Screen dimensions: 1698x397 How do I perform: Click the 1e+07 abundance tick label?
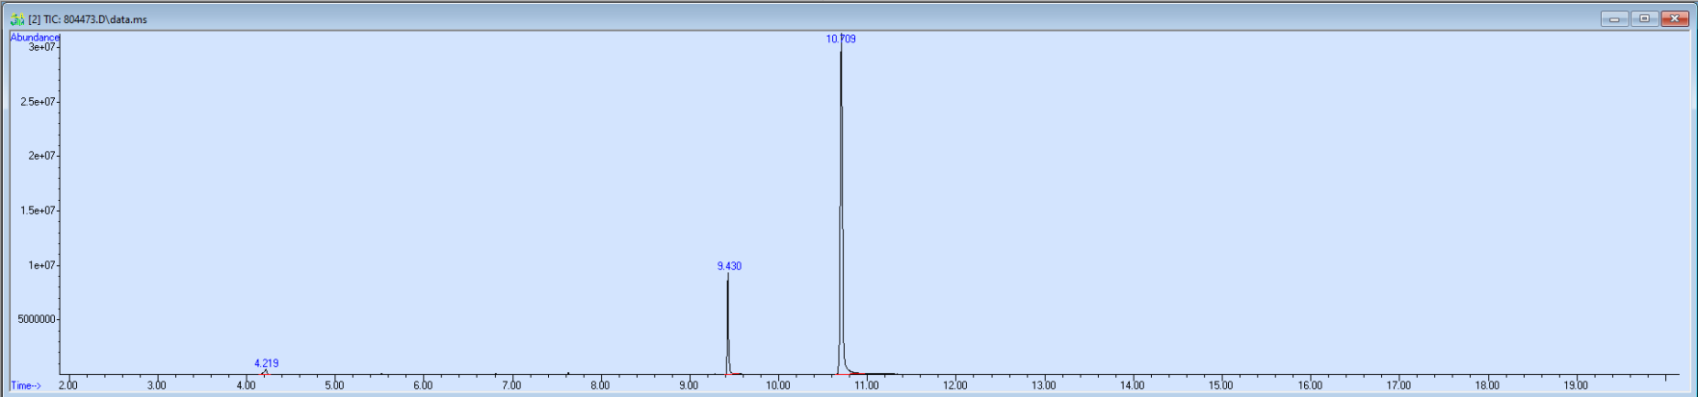coord(42,265)
